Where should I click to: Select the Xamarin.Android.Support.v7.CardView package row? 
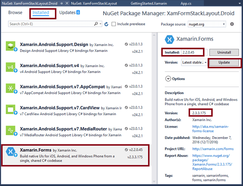[76, 111]
